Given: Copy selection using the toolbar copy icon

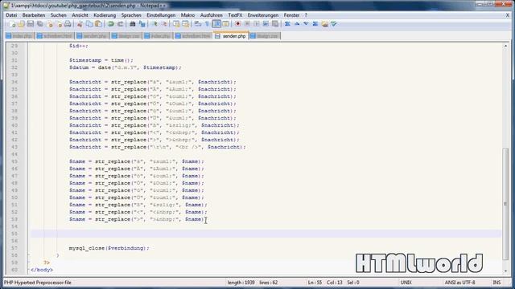Looking at the screenshot, I should coord(89,24).
